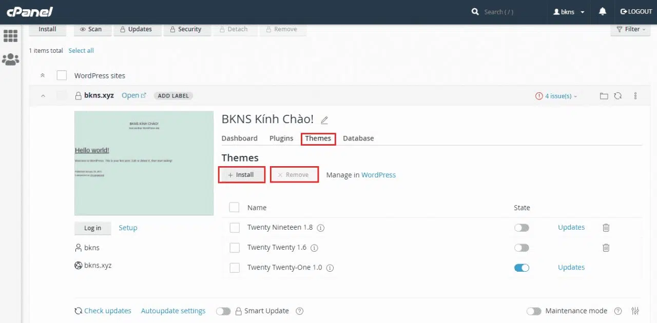Click the Install theme button
657x323 pixels.
241,175
